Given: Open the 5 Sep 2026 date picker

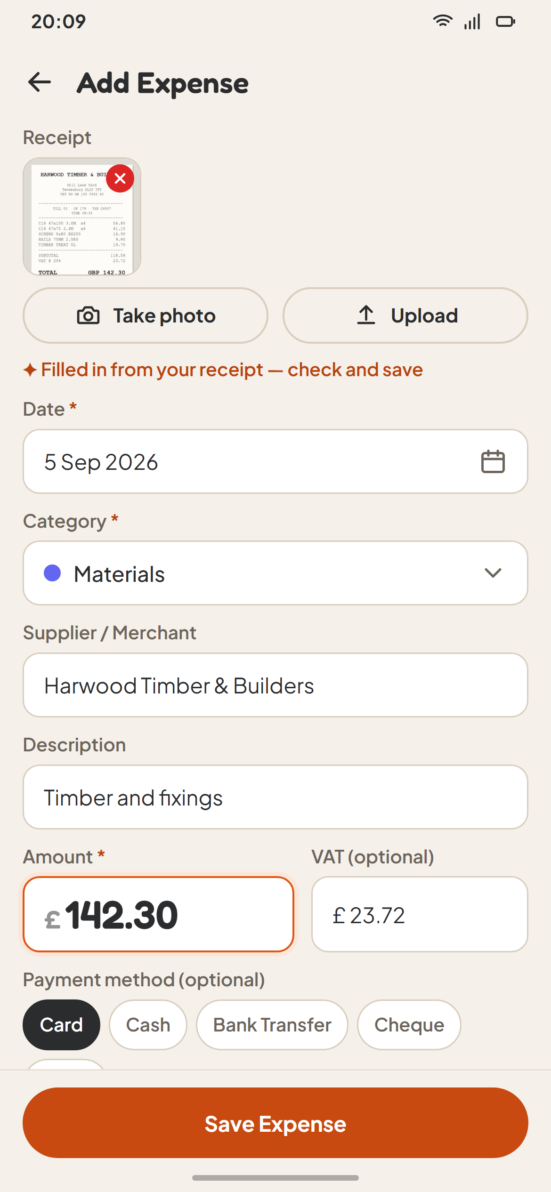Looking at the screenshot, I should [x=275, y=461].
